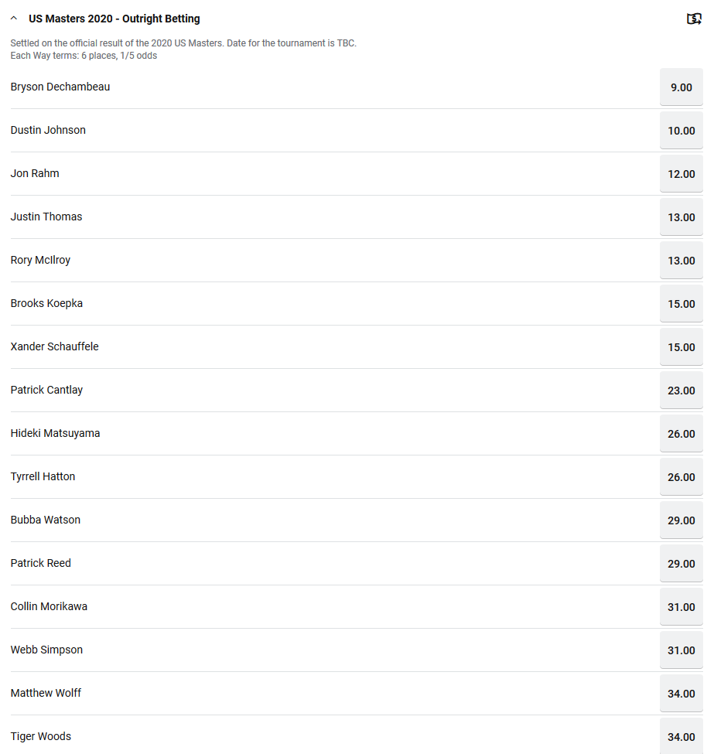This screenshot has height=754, width=714.
Task: Pick Jon Rahm's 12.00 odds button
Action: pos(681,174)
